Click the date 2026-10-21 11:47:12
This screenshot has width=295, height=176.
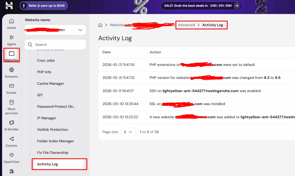point(118,78)
